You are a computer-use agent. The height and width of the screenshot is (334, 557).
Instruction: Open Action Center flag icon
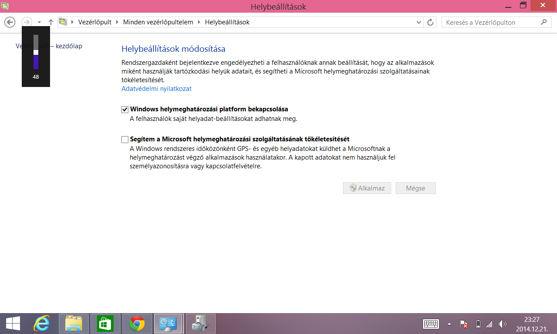pos(463,324)
